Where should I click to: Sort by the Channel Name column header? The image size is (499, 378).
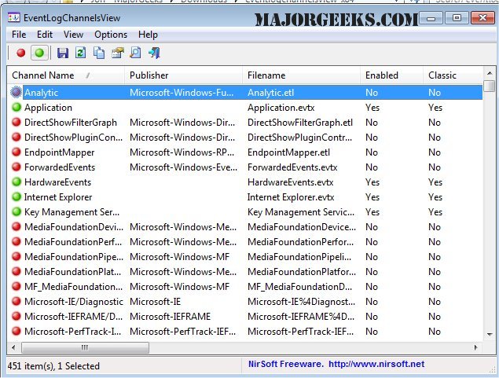[65, 75]
